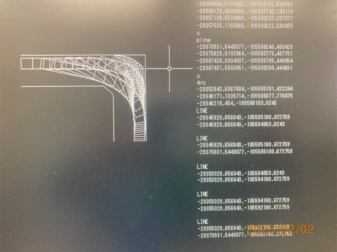Click the first 'LINE' label below Arc
The width and height of the screenshot is (337, 252).
click(x=202, y=111)
